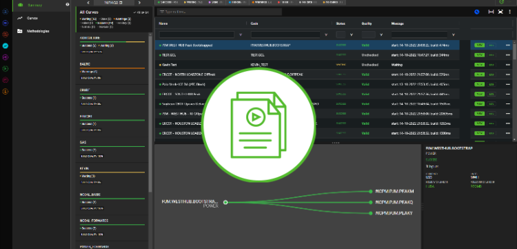
Task: Open the red module icon in left rail
Action: [x=6, y=34]
